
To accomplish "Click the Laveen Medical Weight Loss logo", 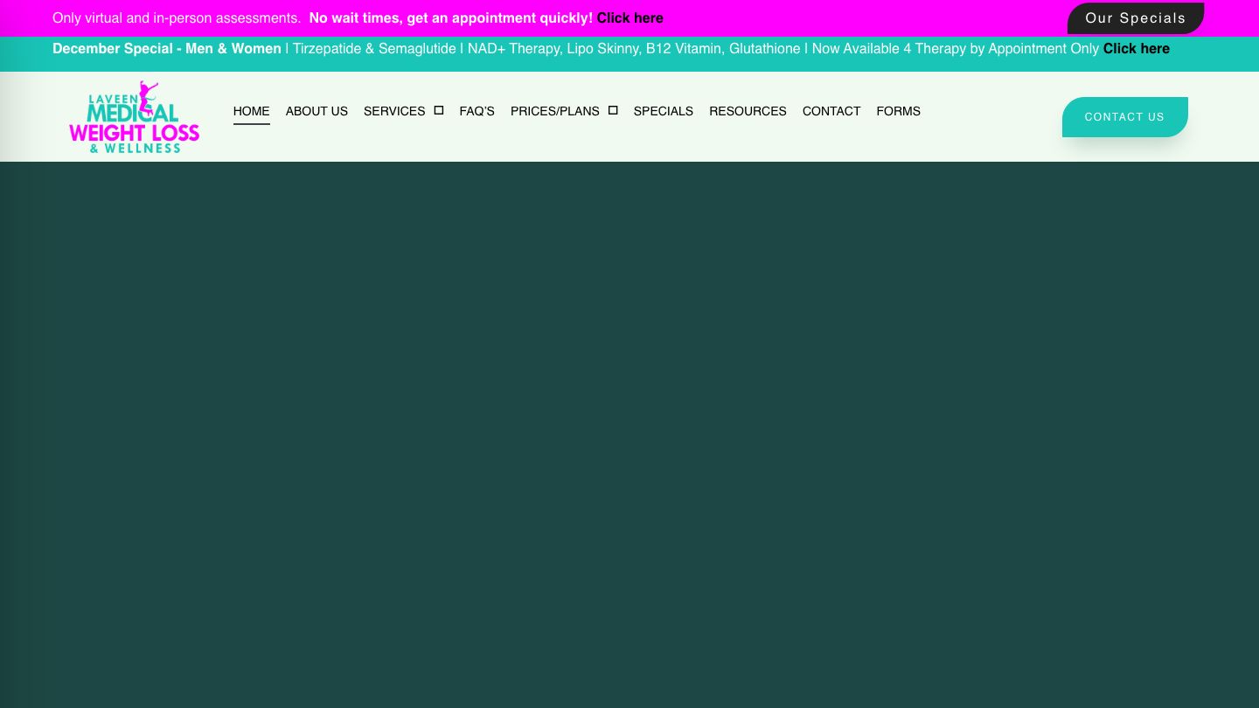I will click(135, 117).
